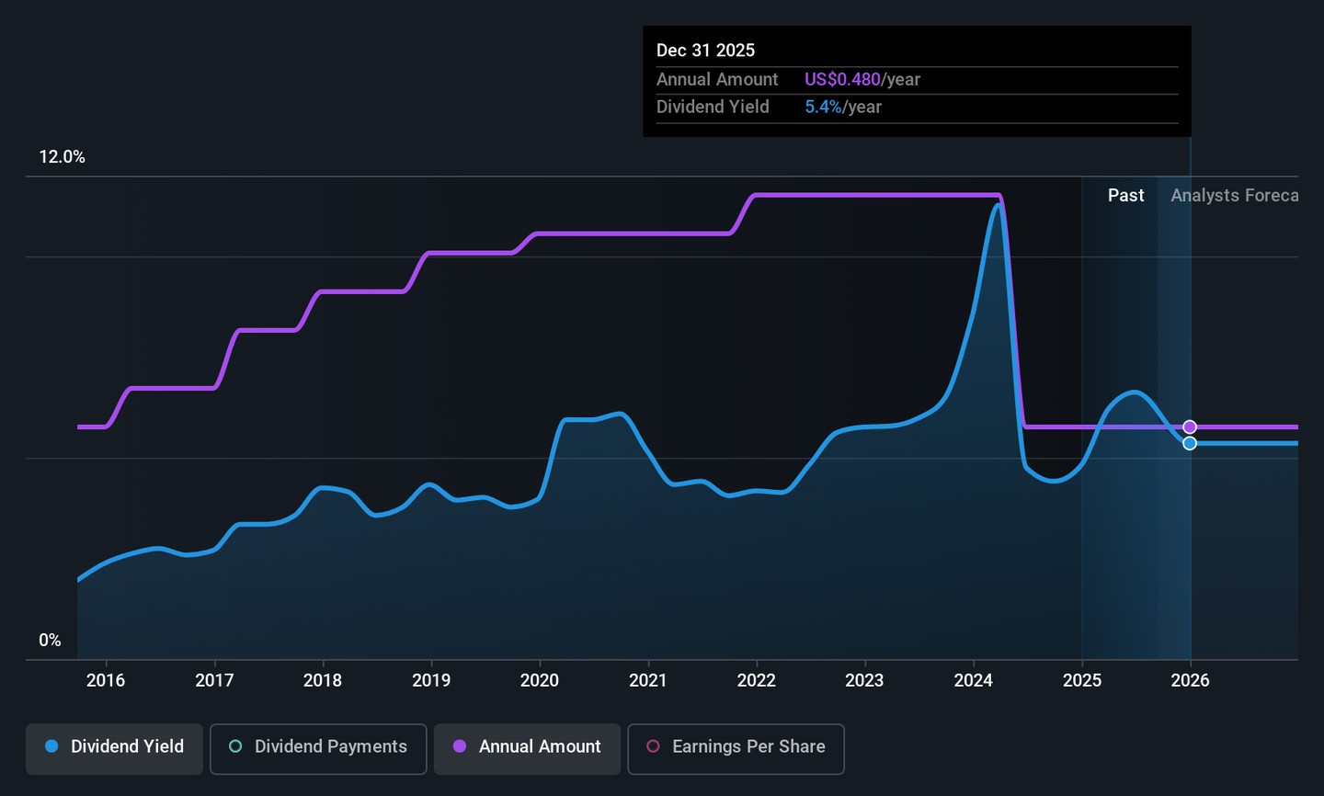Viewport: 1324px width, 796px height.
Task: Click the Analysts Forecast region label
Action: [1233, 195]
